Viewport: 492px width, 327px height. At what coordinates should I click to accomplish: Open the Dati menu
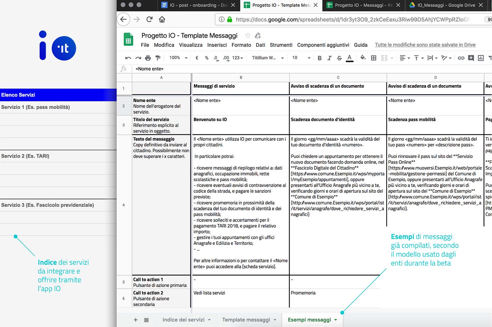coord(260,45)
